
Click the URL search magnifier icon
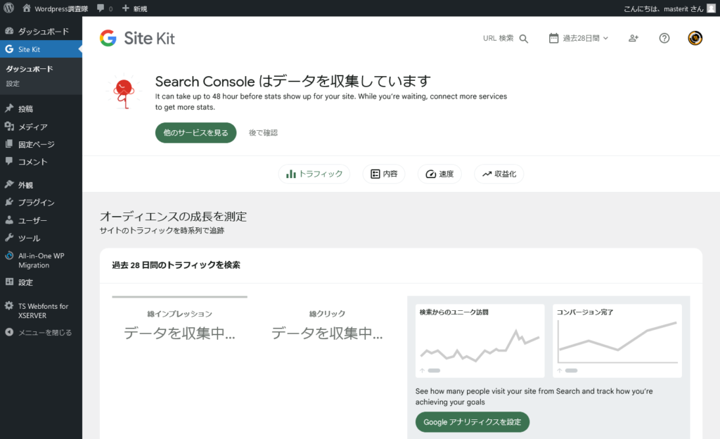coord(523,39)
